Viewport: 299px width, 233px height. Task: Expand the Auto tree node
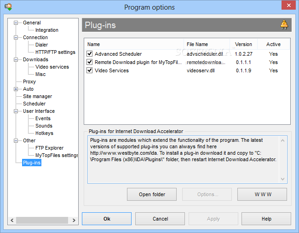(16, 89)
